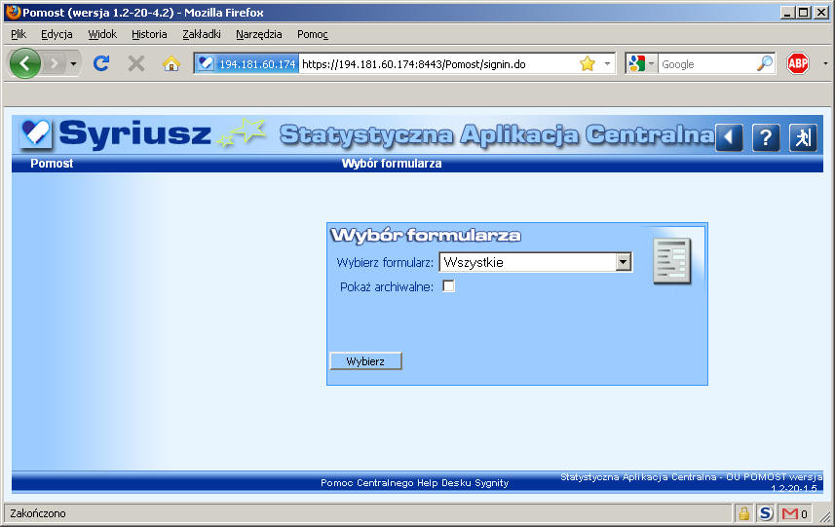The height and width of the screenshot is (527, 835).
Task: Click the Pomost label in blue bar
Action: [x=52, y=164]
